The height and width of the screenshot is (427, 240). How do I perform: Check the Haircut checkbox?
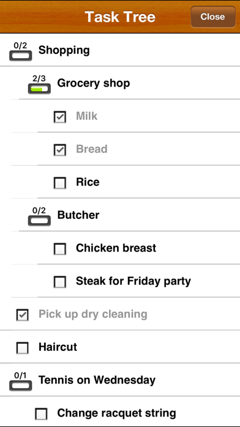click(x=22, y=348)
